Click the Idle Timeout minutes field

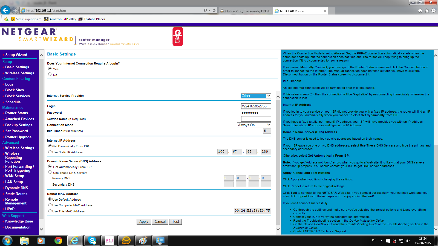[267, 131]
